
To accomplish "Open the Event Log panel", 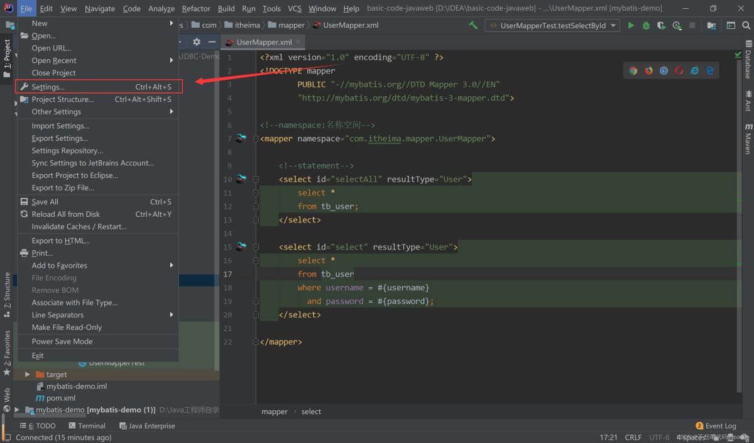I will tap(716, 426).
